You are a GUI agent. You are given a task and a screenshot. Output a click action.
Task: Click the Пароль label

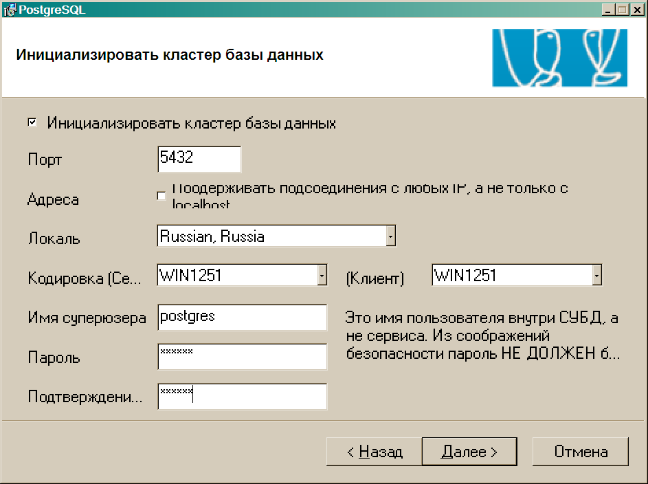pos(54,357)
